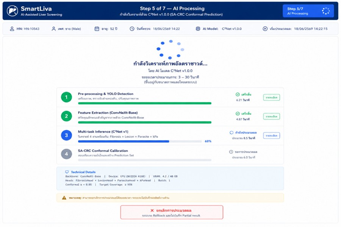Click the 4.87 seconds duration text

(243, 119)
